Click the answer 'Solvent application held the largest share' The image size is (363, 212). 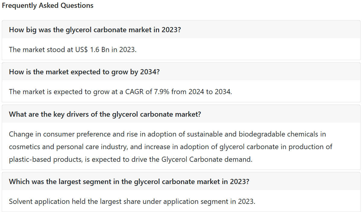pyautogui.click(x=132, y=201)
